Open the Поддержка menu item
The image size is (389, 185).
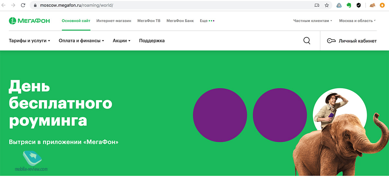click(152, 41)
